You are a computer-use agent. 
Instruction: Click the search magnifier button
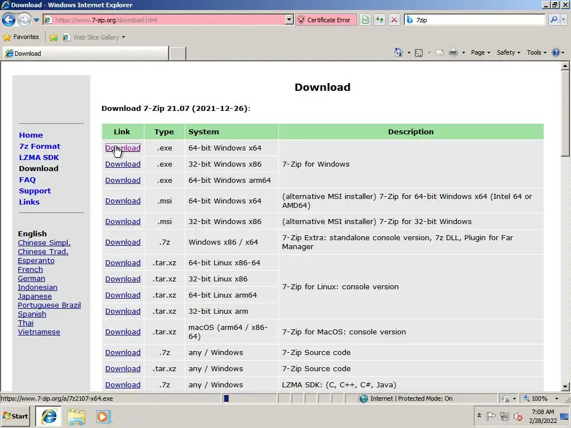click(x=554, y=20)
